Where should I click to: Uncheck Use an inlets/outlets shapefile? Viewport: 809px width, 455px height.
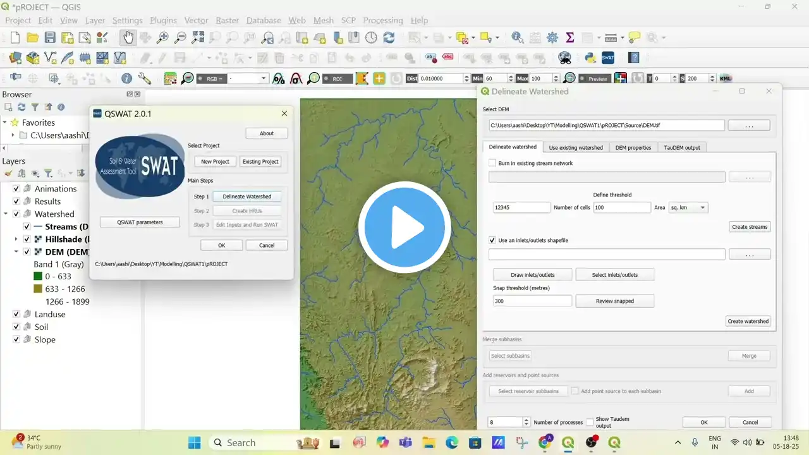(x=493, y=240)
